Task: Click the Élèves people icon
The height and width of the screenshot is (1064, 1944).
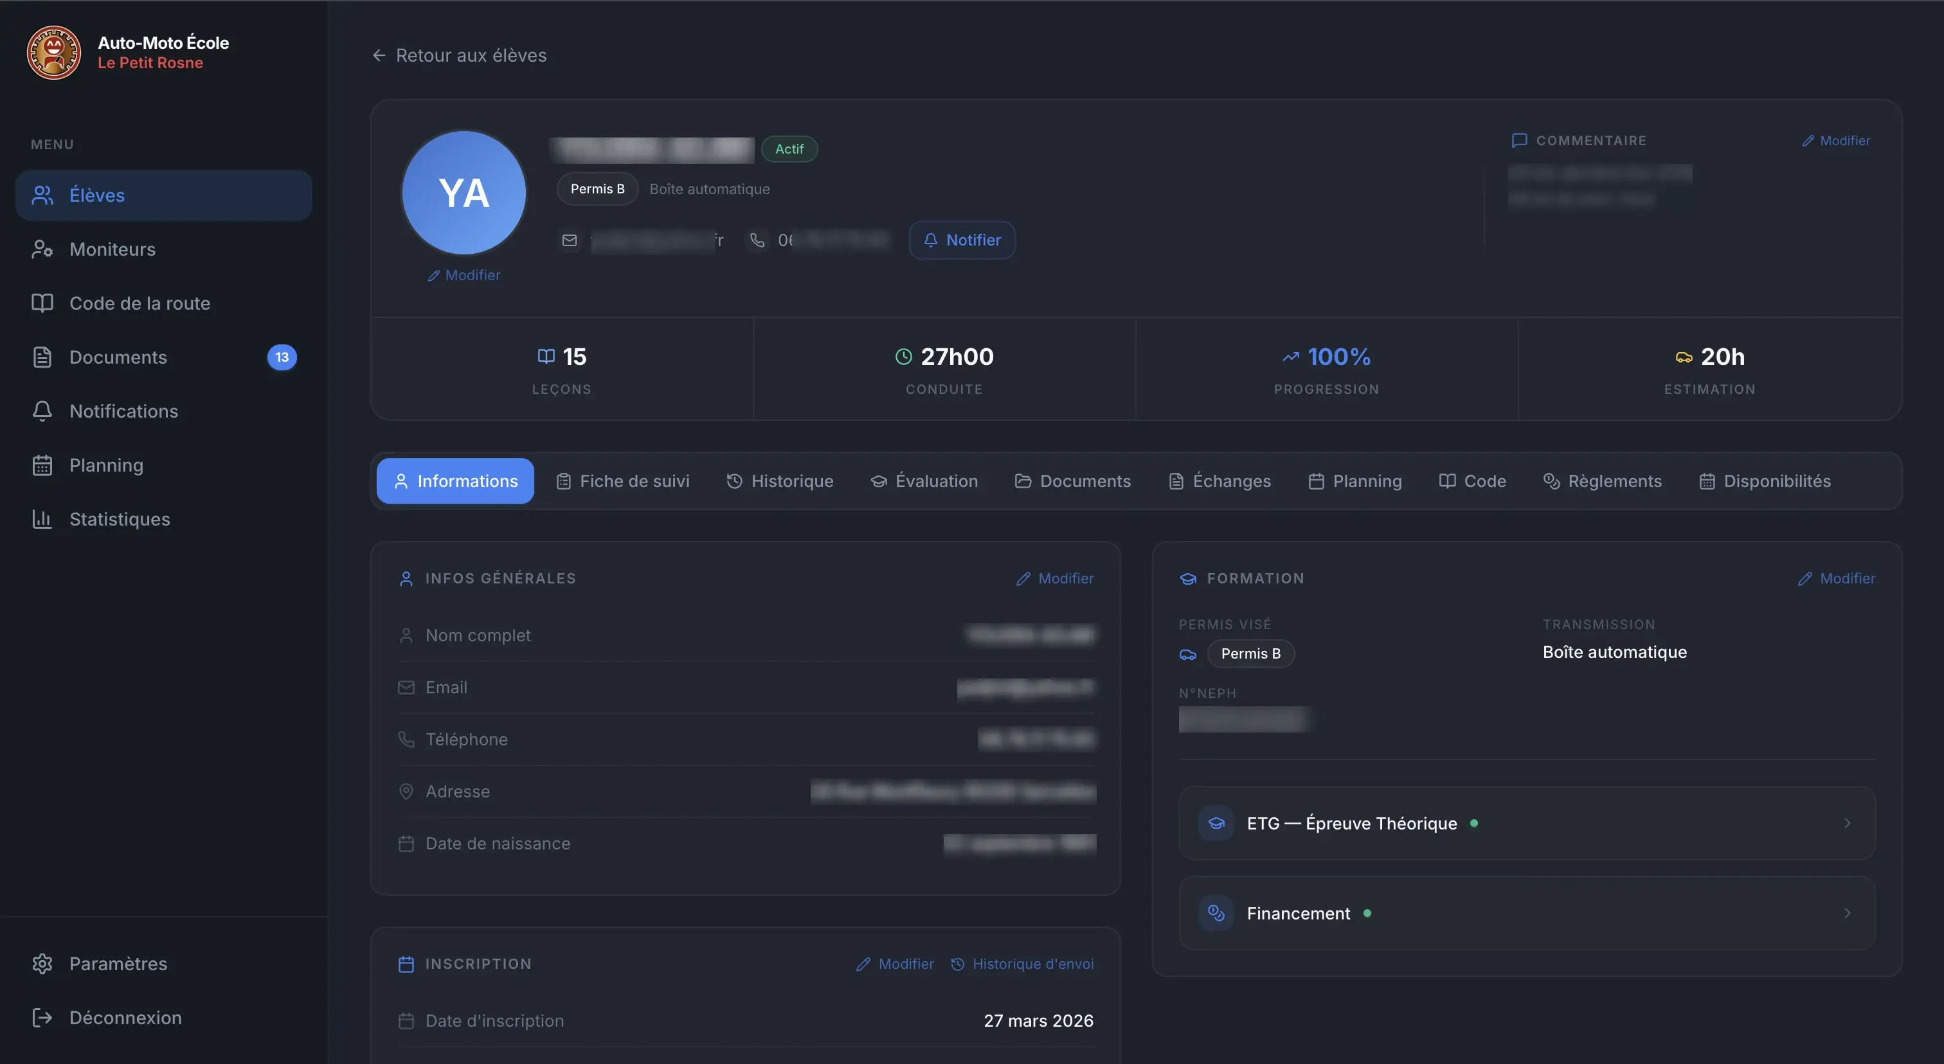Action: (x=42, y=195)
